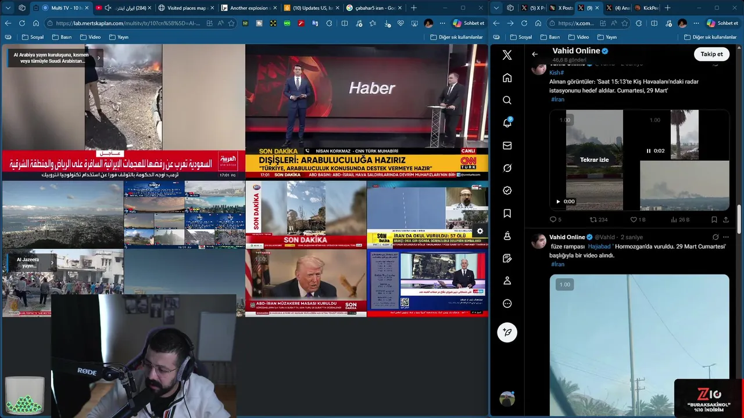744x418 pixels.
Task: Open the settings gear on the Multi TV grid
Action: [480, 231]
